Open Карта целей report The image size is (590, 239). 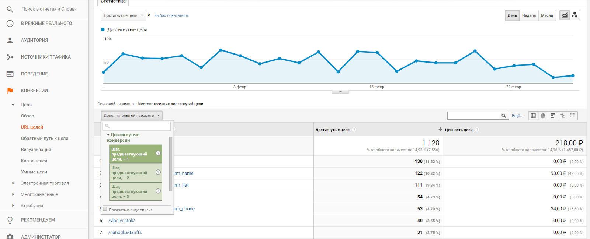point(34,161)
